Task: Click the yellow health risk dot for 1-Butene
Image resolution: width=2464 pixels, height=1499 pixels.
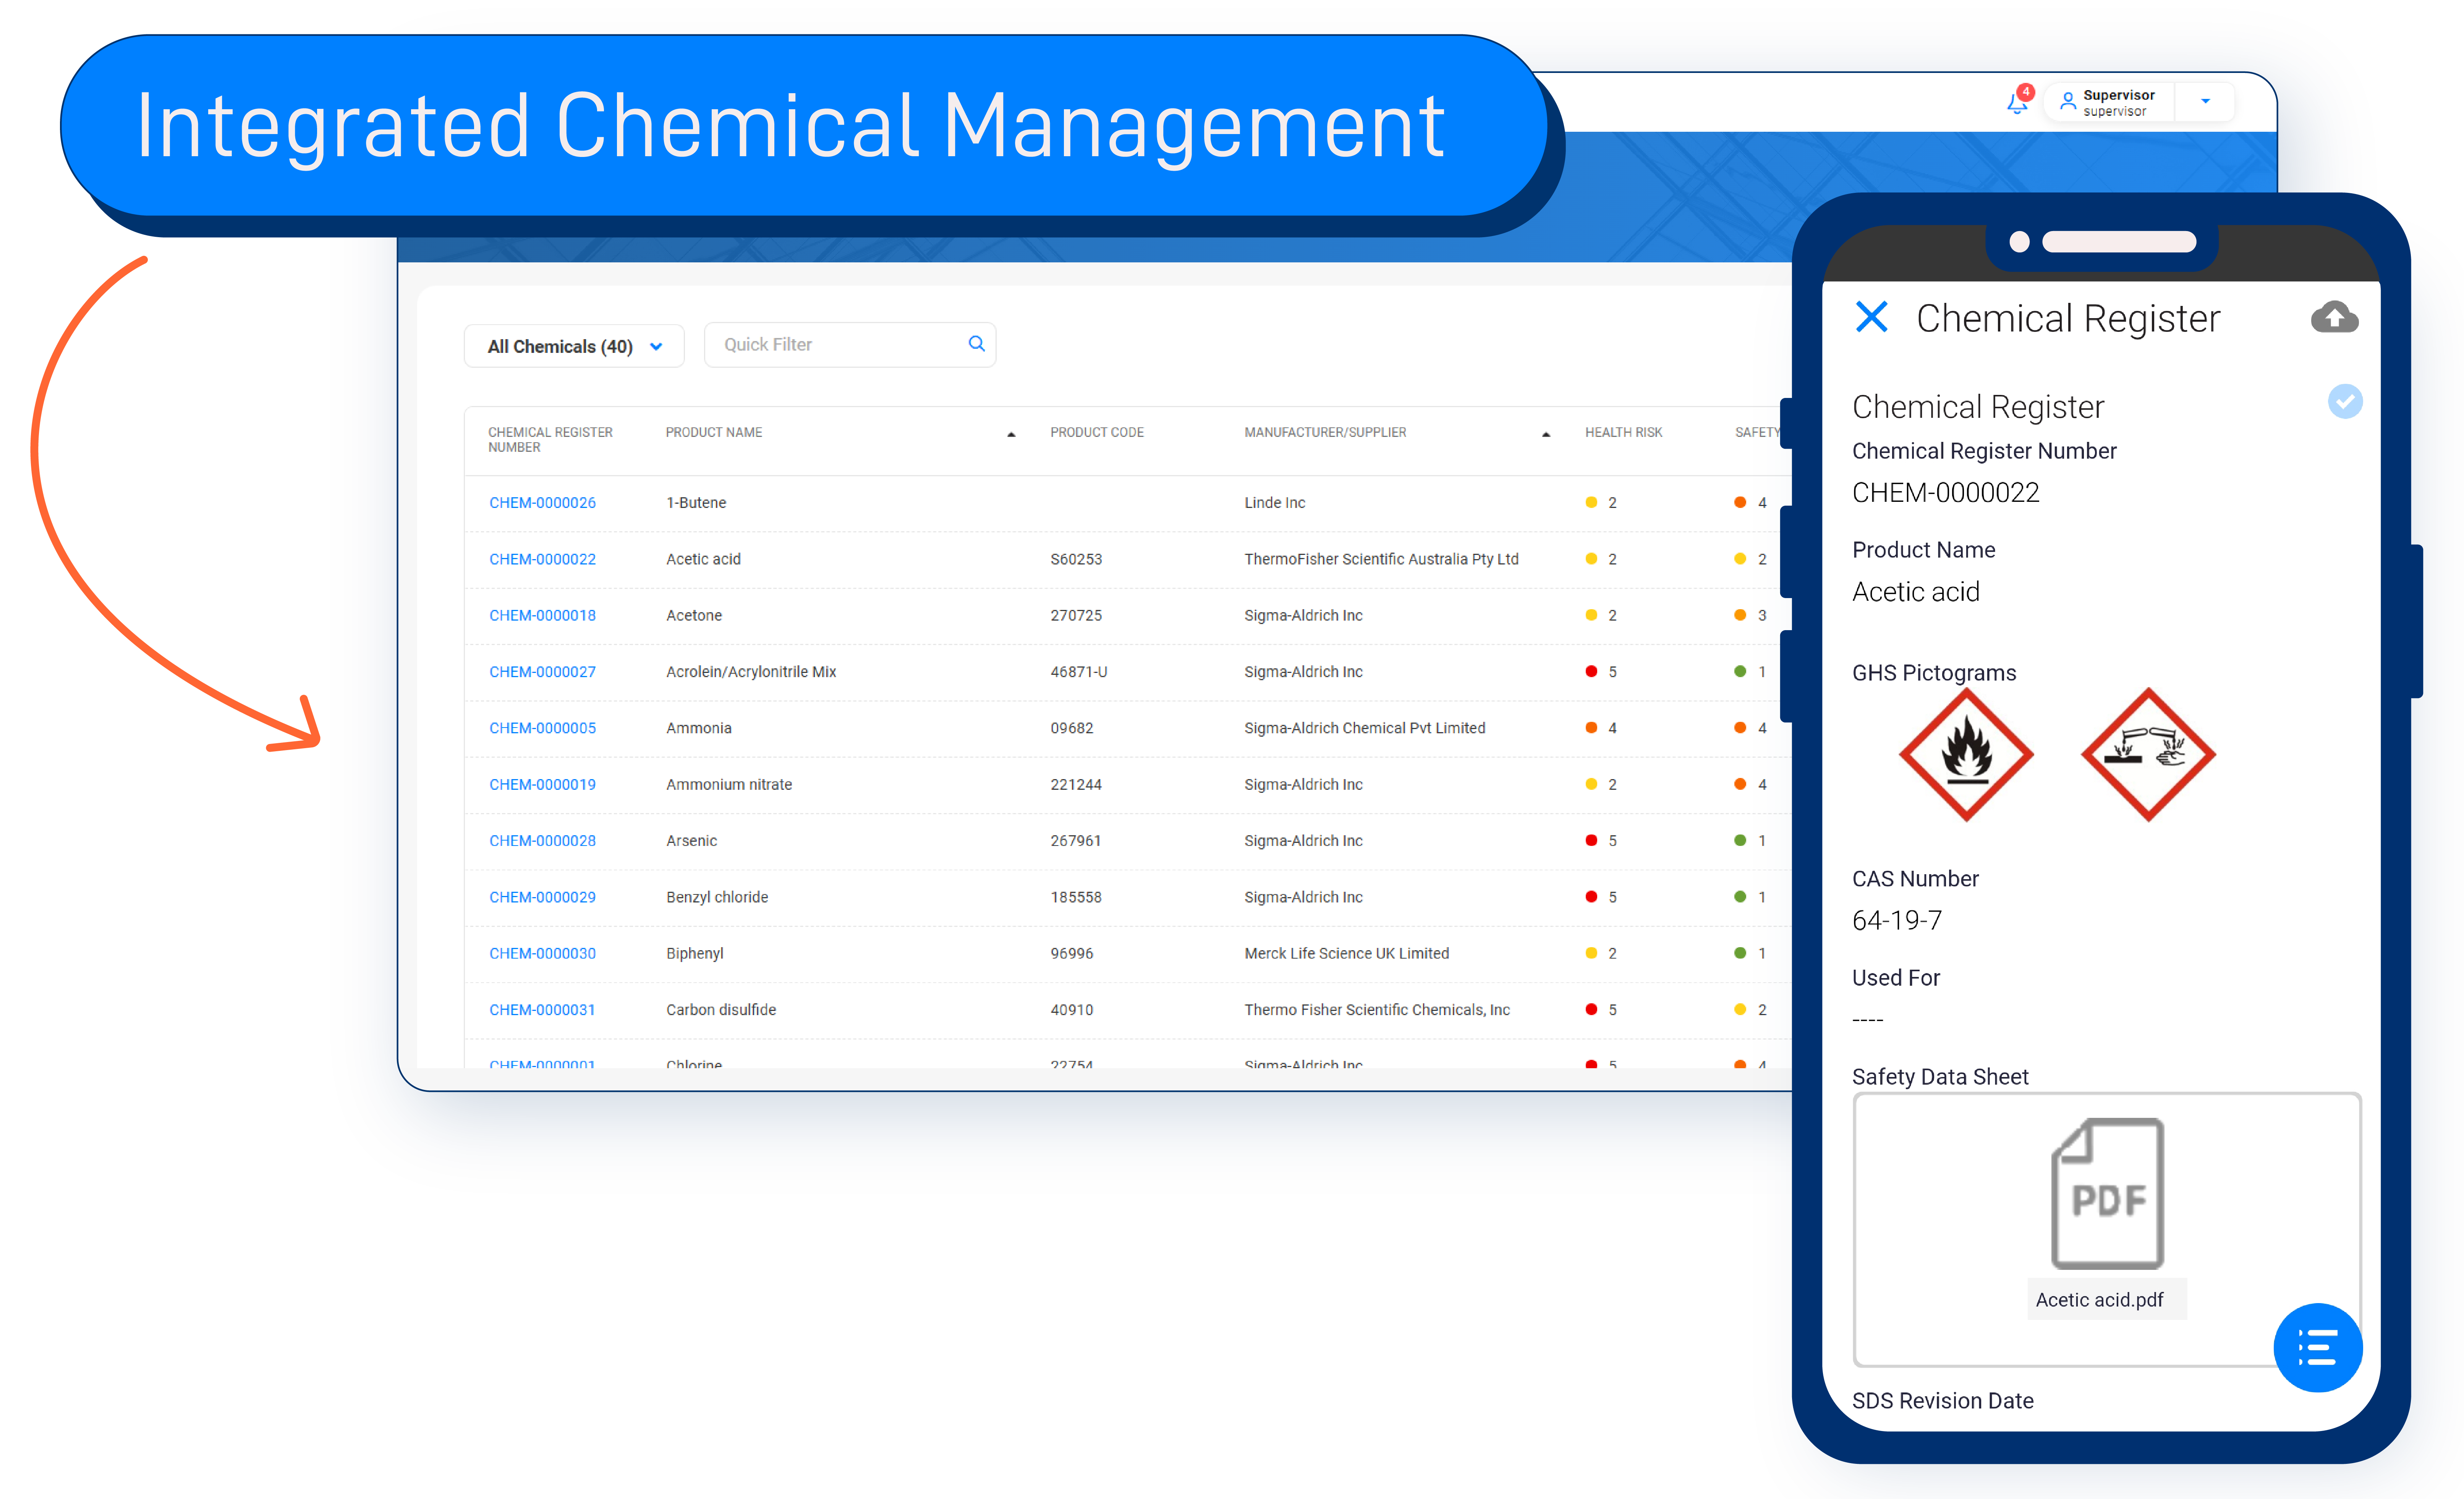Action: tap(1591, 503)
